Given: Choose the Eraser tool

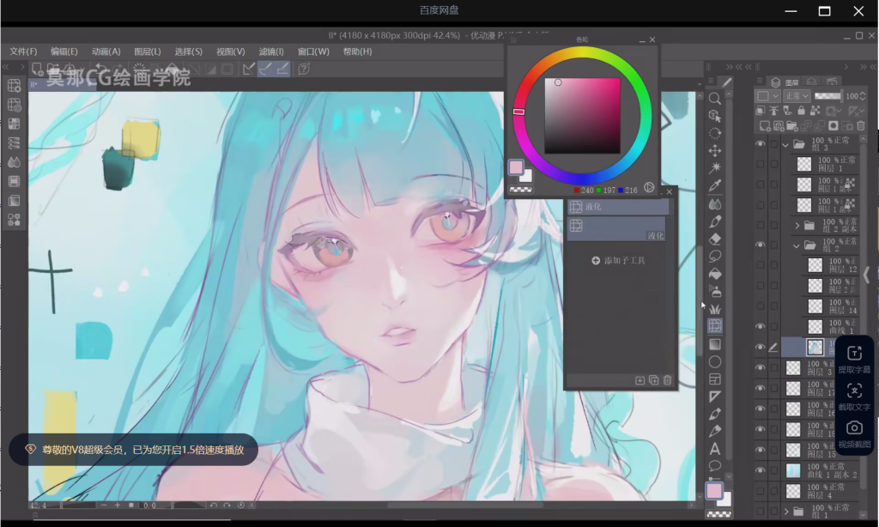Looking at the screenshot, I should [714, 239].
